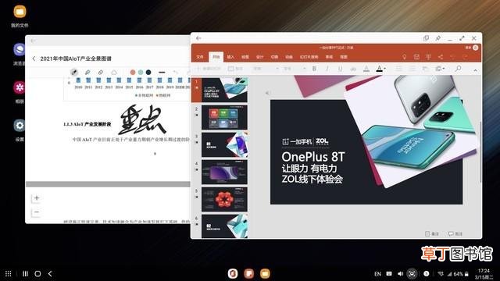Select the shape tool in annotation toolbar
The height and width of the screenshot is (281, 500).
click(x=114, y=73)
